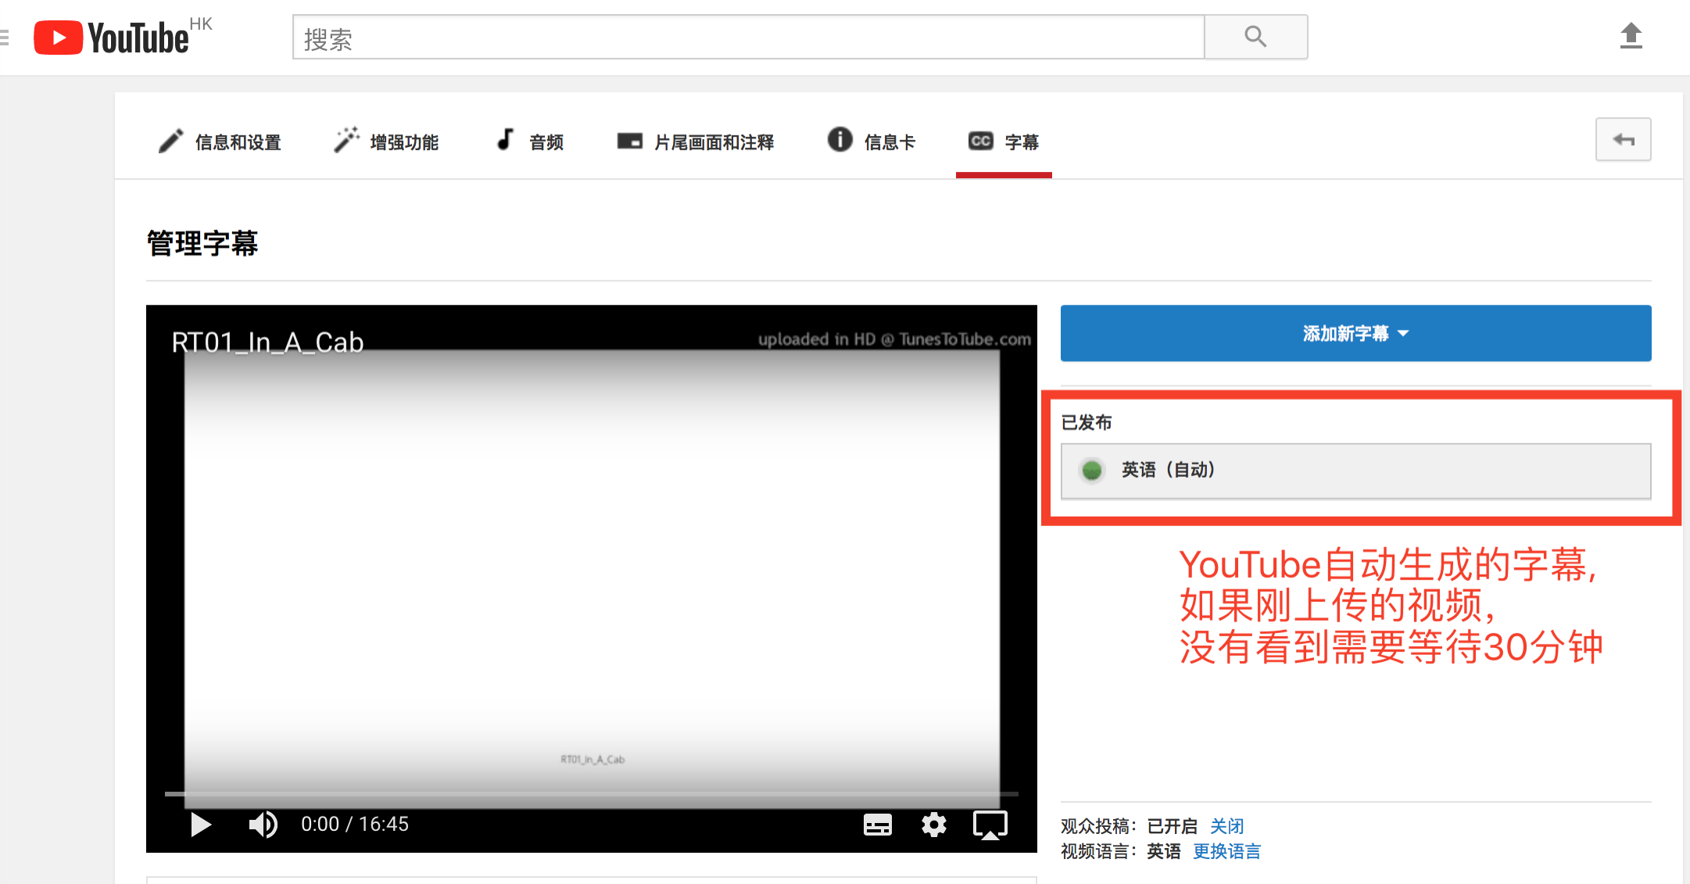Open the hamburger guide menu
The width and height of the screenshot is (1690, 884).
point(4,37)
